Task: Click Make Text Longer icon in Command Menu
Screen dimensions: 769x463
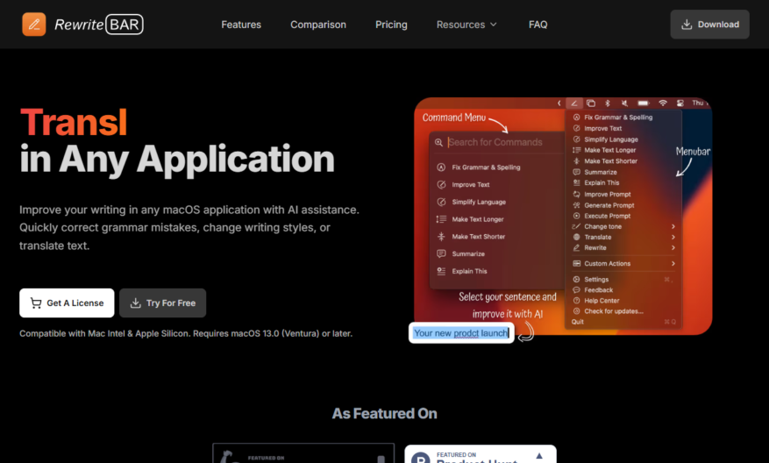Action: click(441, 219)
